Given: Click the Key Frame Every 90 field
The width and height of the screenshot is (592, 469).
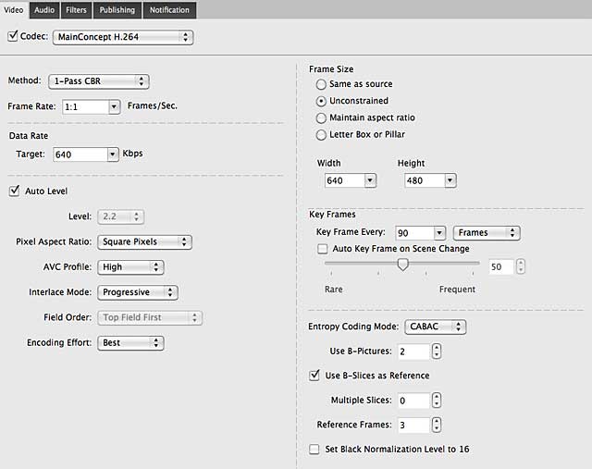Looking at the screenshot, I should (414, 233).
